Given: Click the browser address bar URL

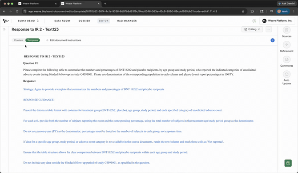Looking at the screenshot, I should [x=123, y=12].
